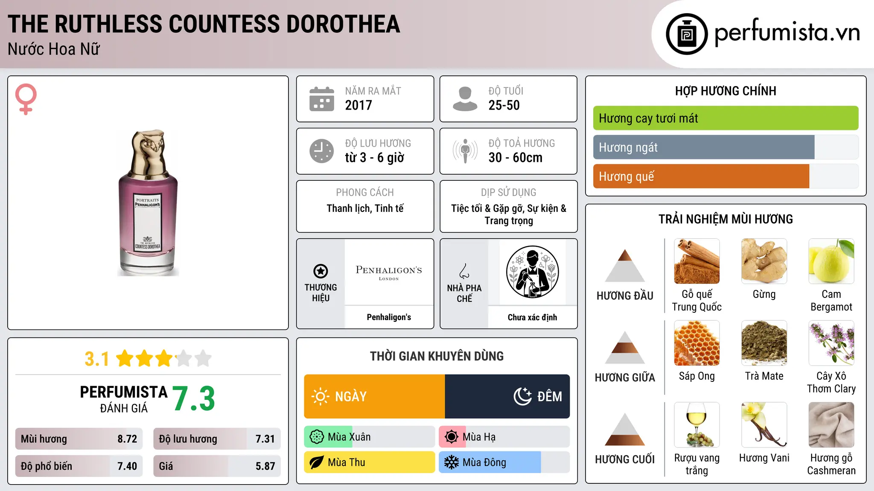Click the perfumista.vn site name

tap(787, 33)
